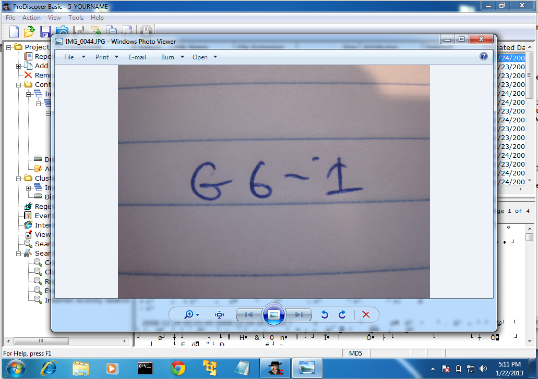538x379 pixels.
Task: Open ProDiscover File menu
Action: coord(10,18)
